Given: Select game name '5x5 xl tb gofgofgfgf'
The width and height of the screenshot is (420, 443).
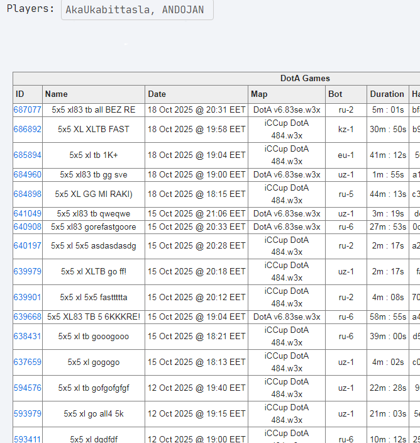Looking at the screenshot, I should pos(94,388).
